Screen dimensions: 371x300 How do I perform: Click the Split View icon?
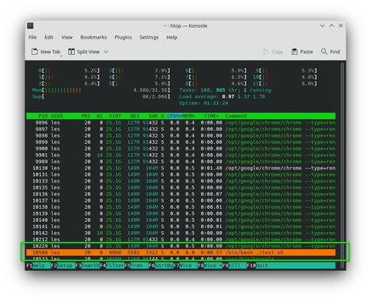tap(71, 52)
